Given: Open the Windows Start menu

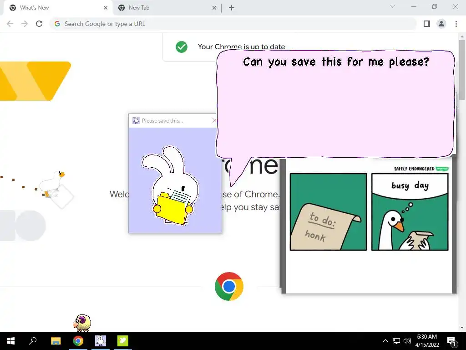Looking at the screenshot, I should pos(11,341).
